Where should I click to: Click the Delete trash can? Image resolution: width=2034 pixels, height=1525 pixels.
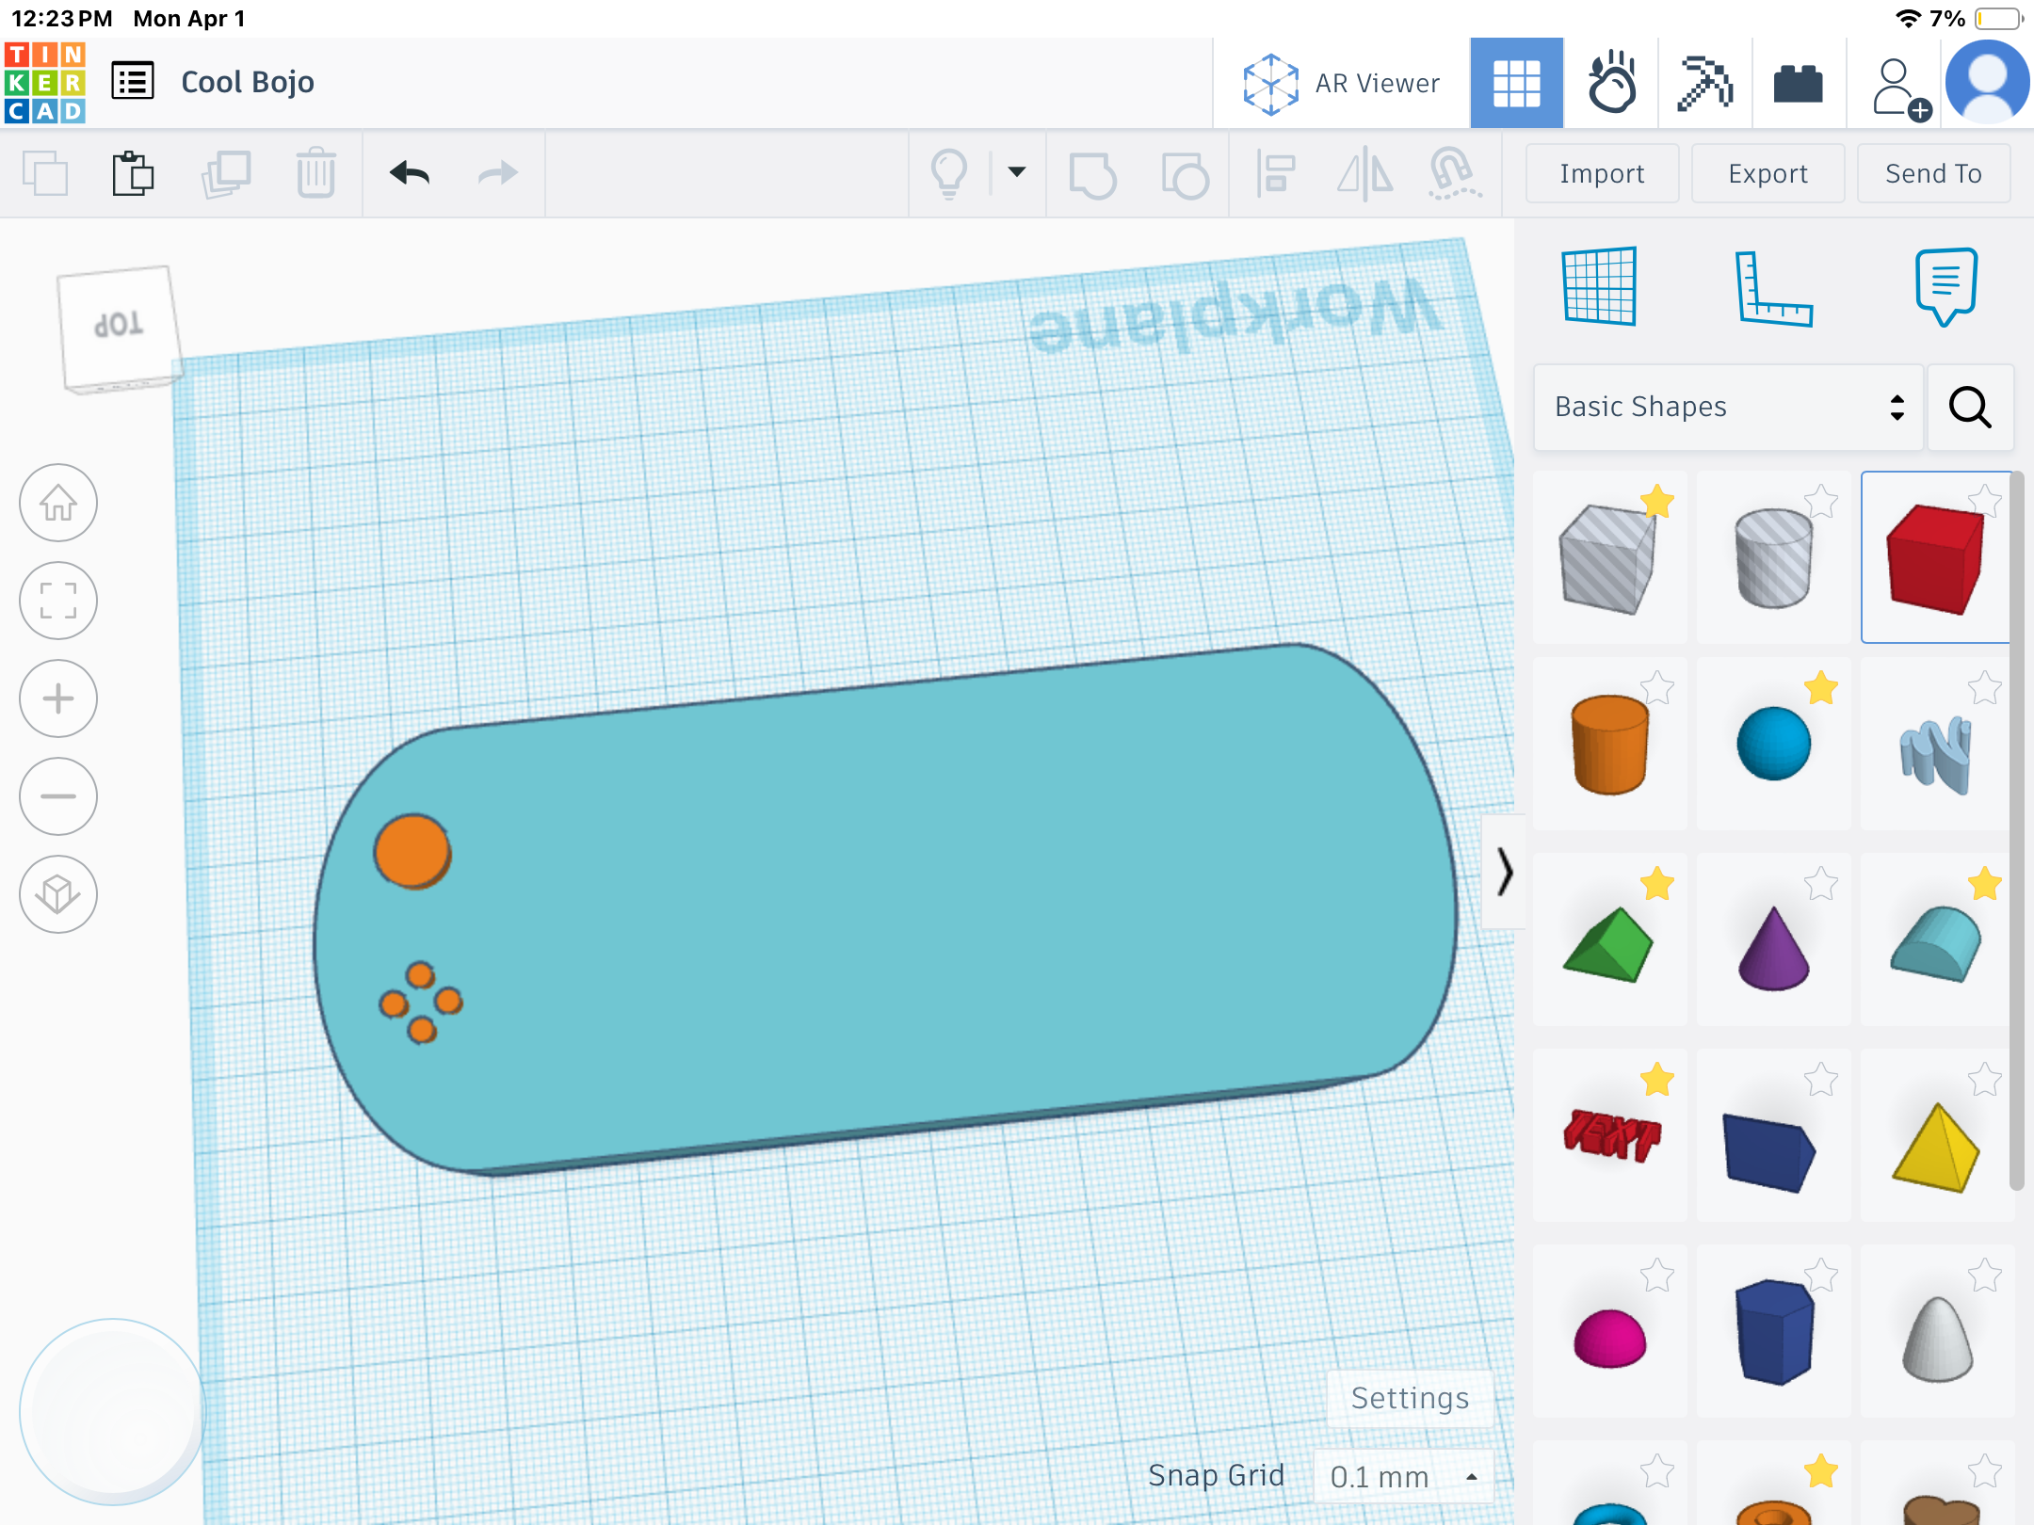click(316, 173)
